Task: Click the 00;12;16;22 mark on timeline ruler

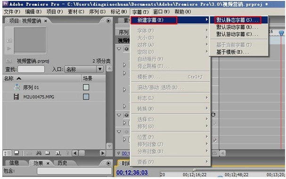Action: click(195, 175)
